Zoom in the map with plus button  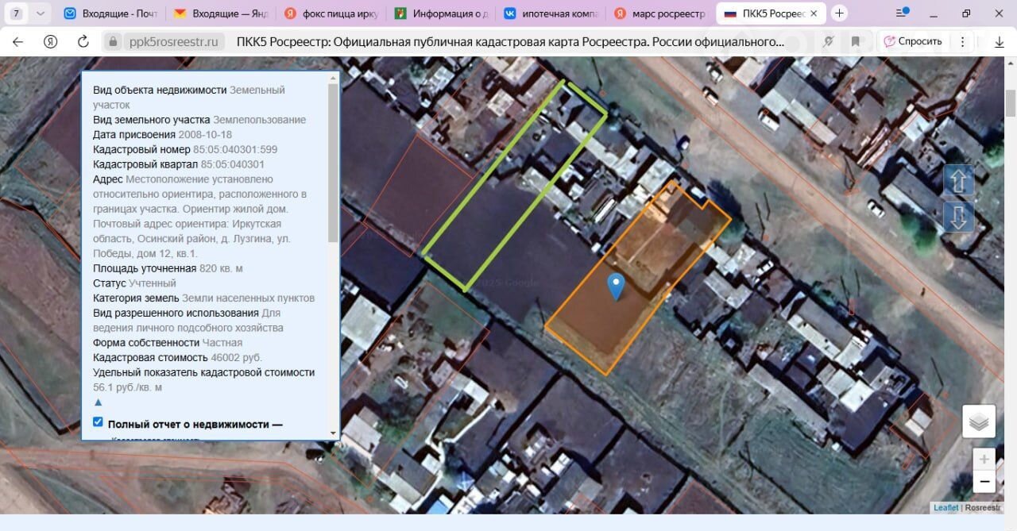pos(984,459)
